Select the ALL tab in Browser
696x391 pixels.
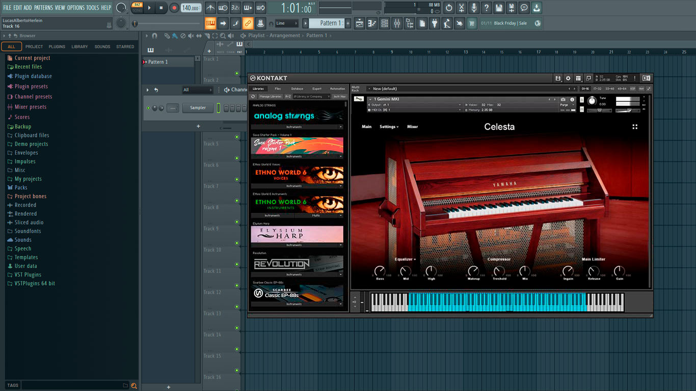11,46
